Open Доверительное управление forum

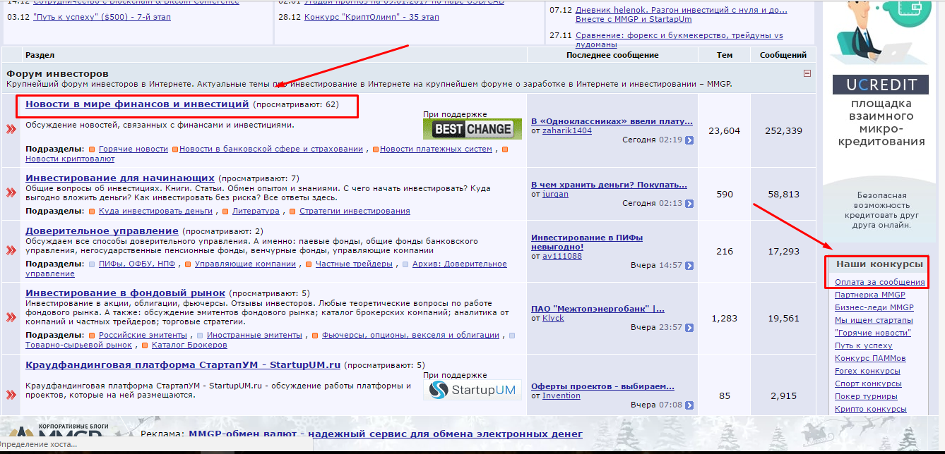pos(102,231)
